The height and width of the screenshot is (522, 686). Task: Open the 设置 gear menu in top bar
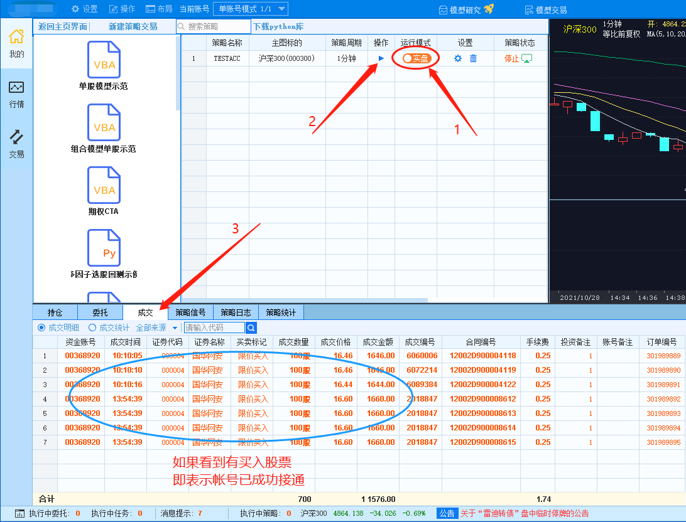click(85, 9)
